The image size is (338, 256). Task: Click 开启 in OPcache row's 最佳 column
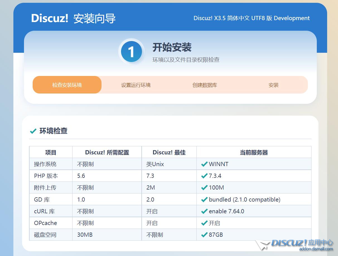coord(152,223)
